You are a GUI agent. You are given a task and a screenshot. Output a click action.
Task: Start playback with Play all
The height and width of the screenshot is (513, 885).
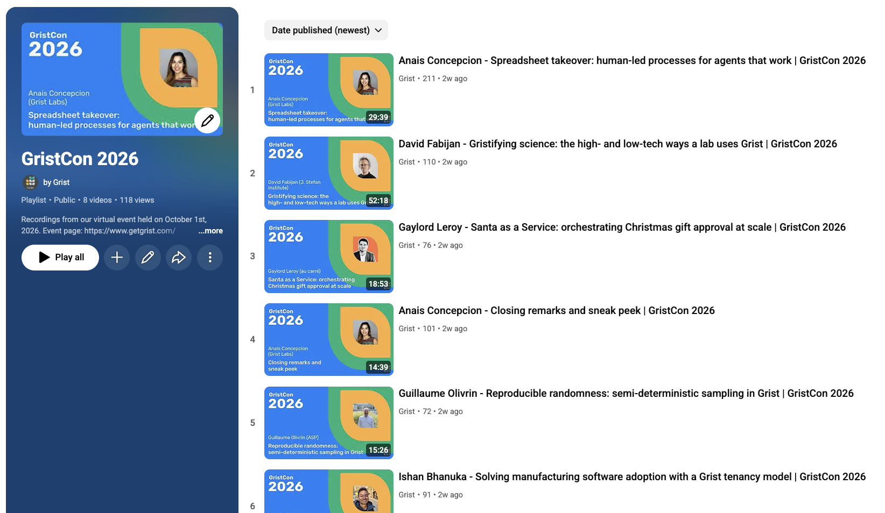(60, 258)
